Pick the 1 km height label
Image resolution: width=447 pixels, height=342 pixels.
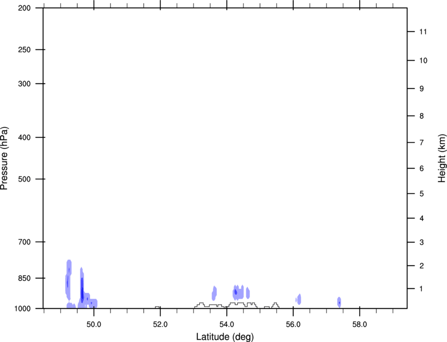click(x=421, y=289)
